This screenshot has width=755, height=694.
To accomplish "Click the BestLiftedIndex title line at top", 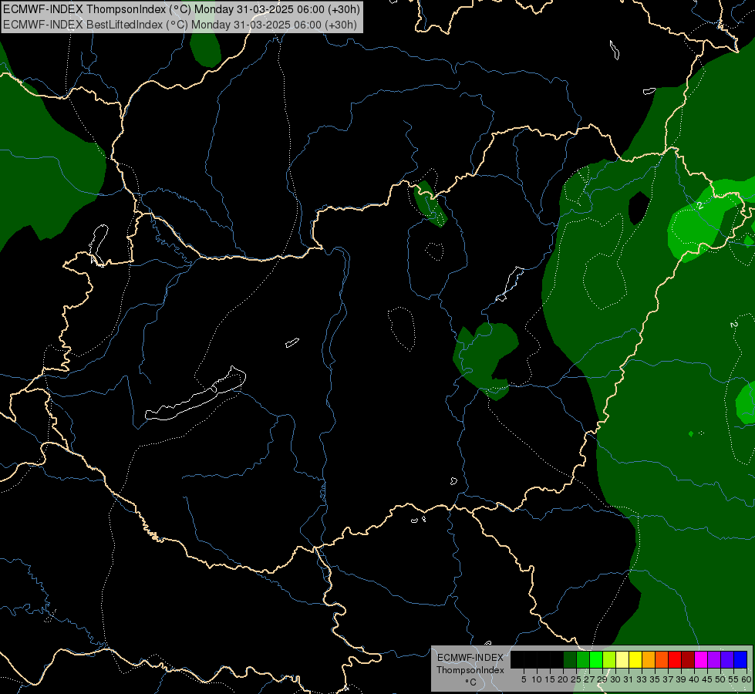I will (180, 25).
